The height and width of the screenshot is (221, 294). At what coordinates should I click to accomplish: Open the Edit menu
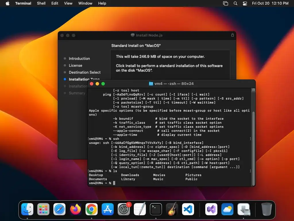55,3
